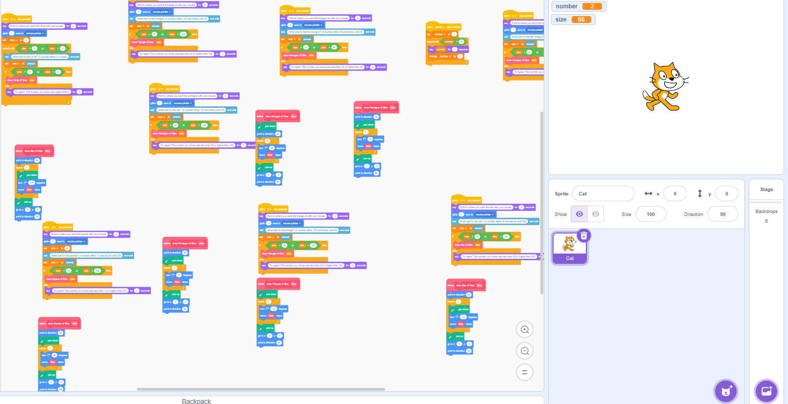Click the 'define draw Hexagon of Size' block
Image resolution: width=788 pixels, height=404 pixels.
(x=278, y=116)
